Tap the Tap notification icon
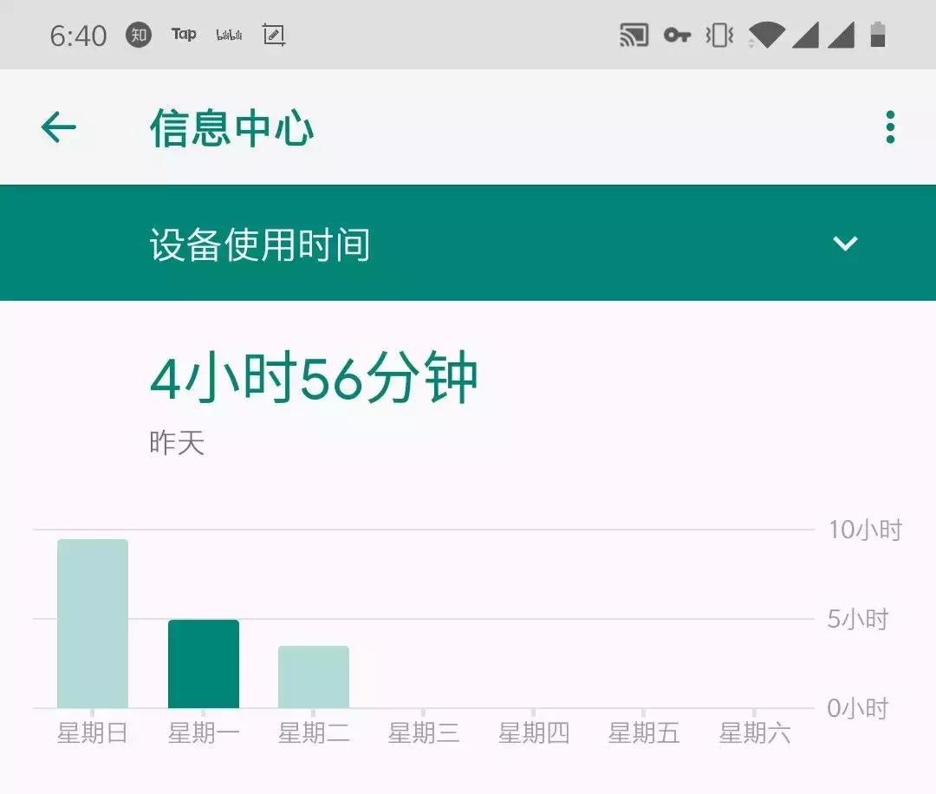Viewport: 936px width, 794px height. pos(184,35)
